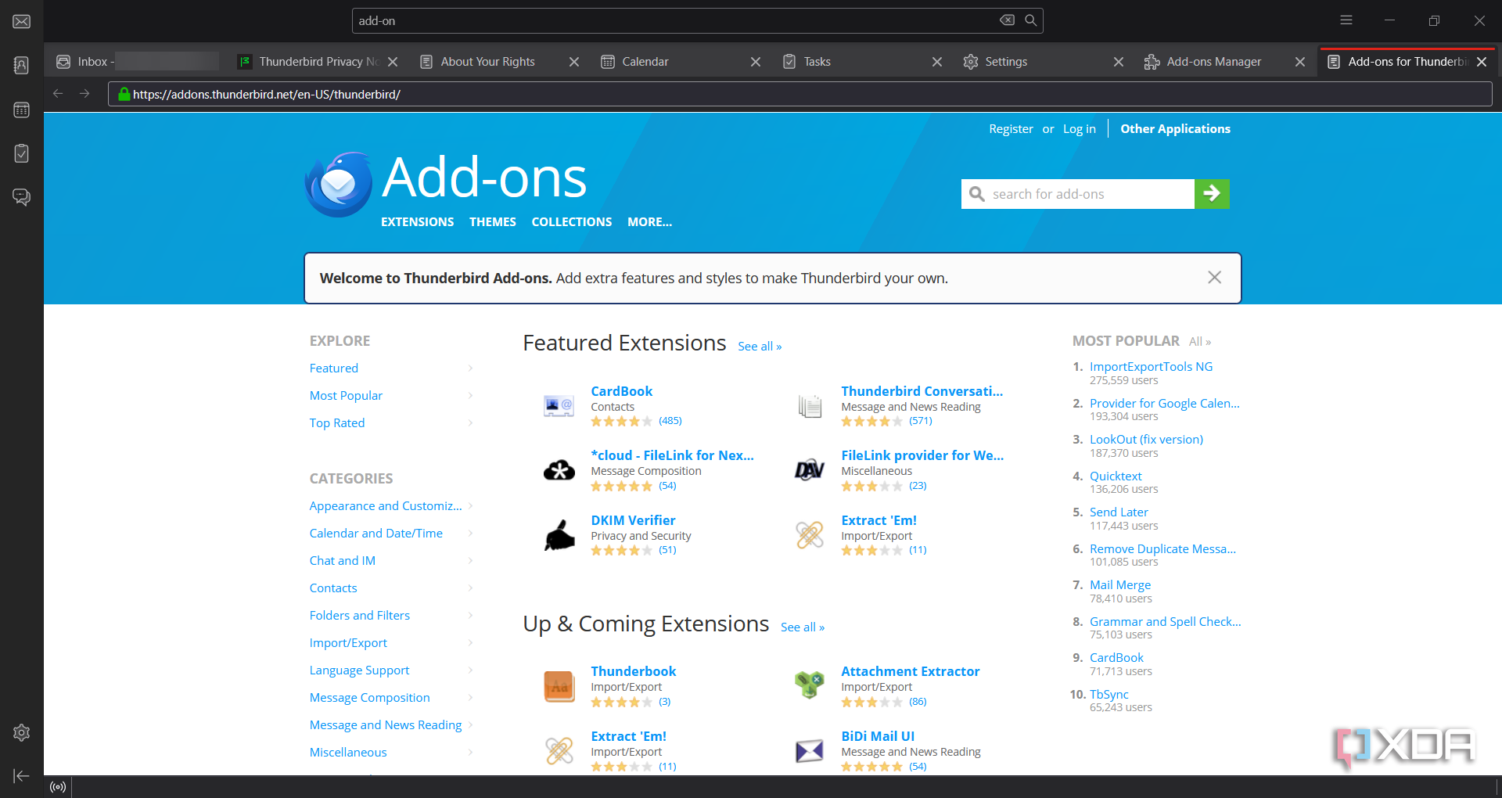Screen dimensions: 1502x798
Task: Clear the global search text
Action: click(x=1008, y=20)
